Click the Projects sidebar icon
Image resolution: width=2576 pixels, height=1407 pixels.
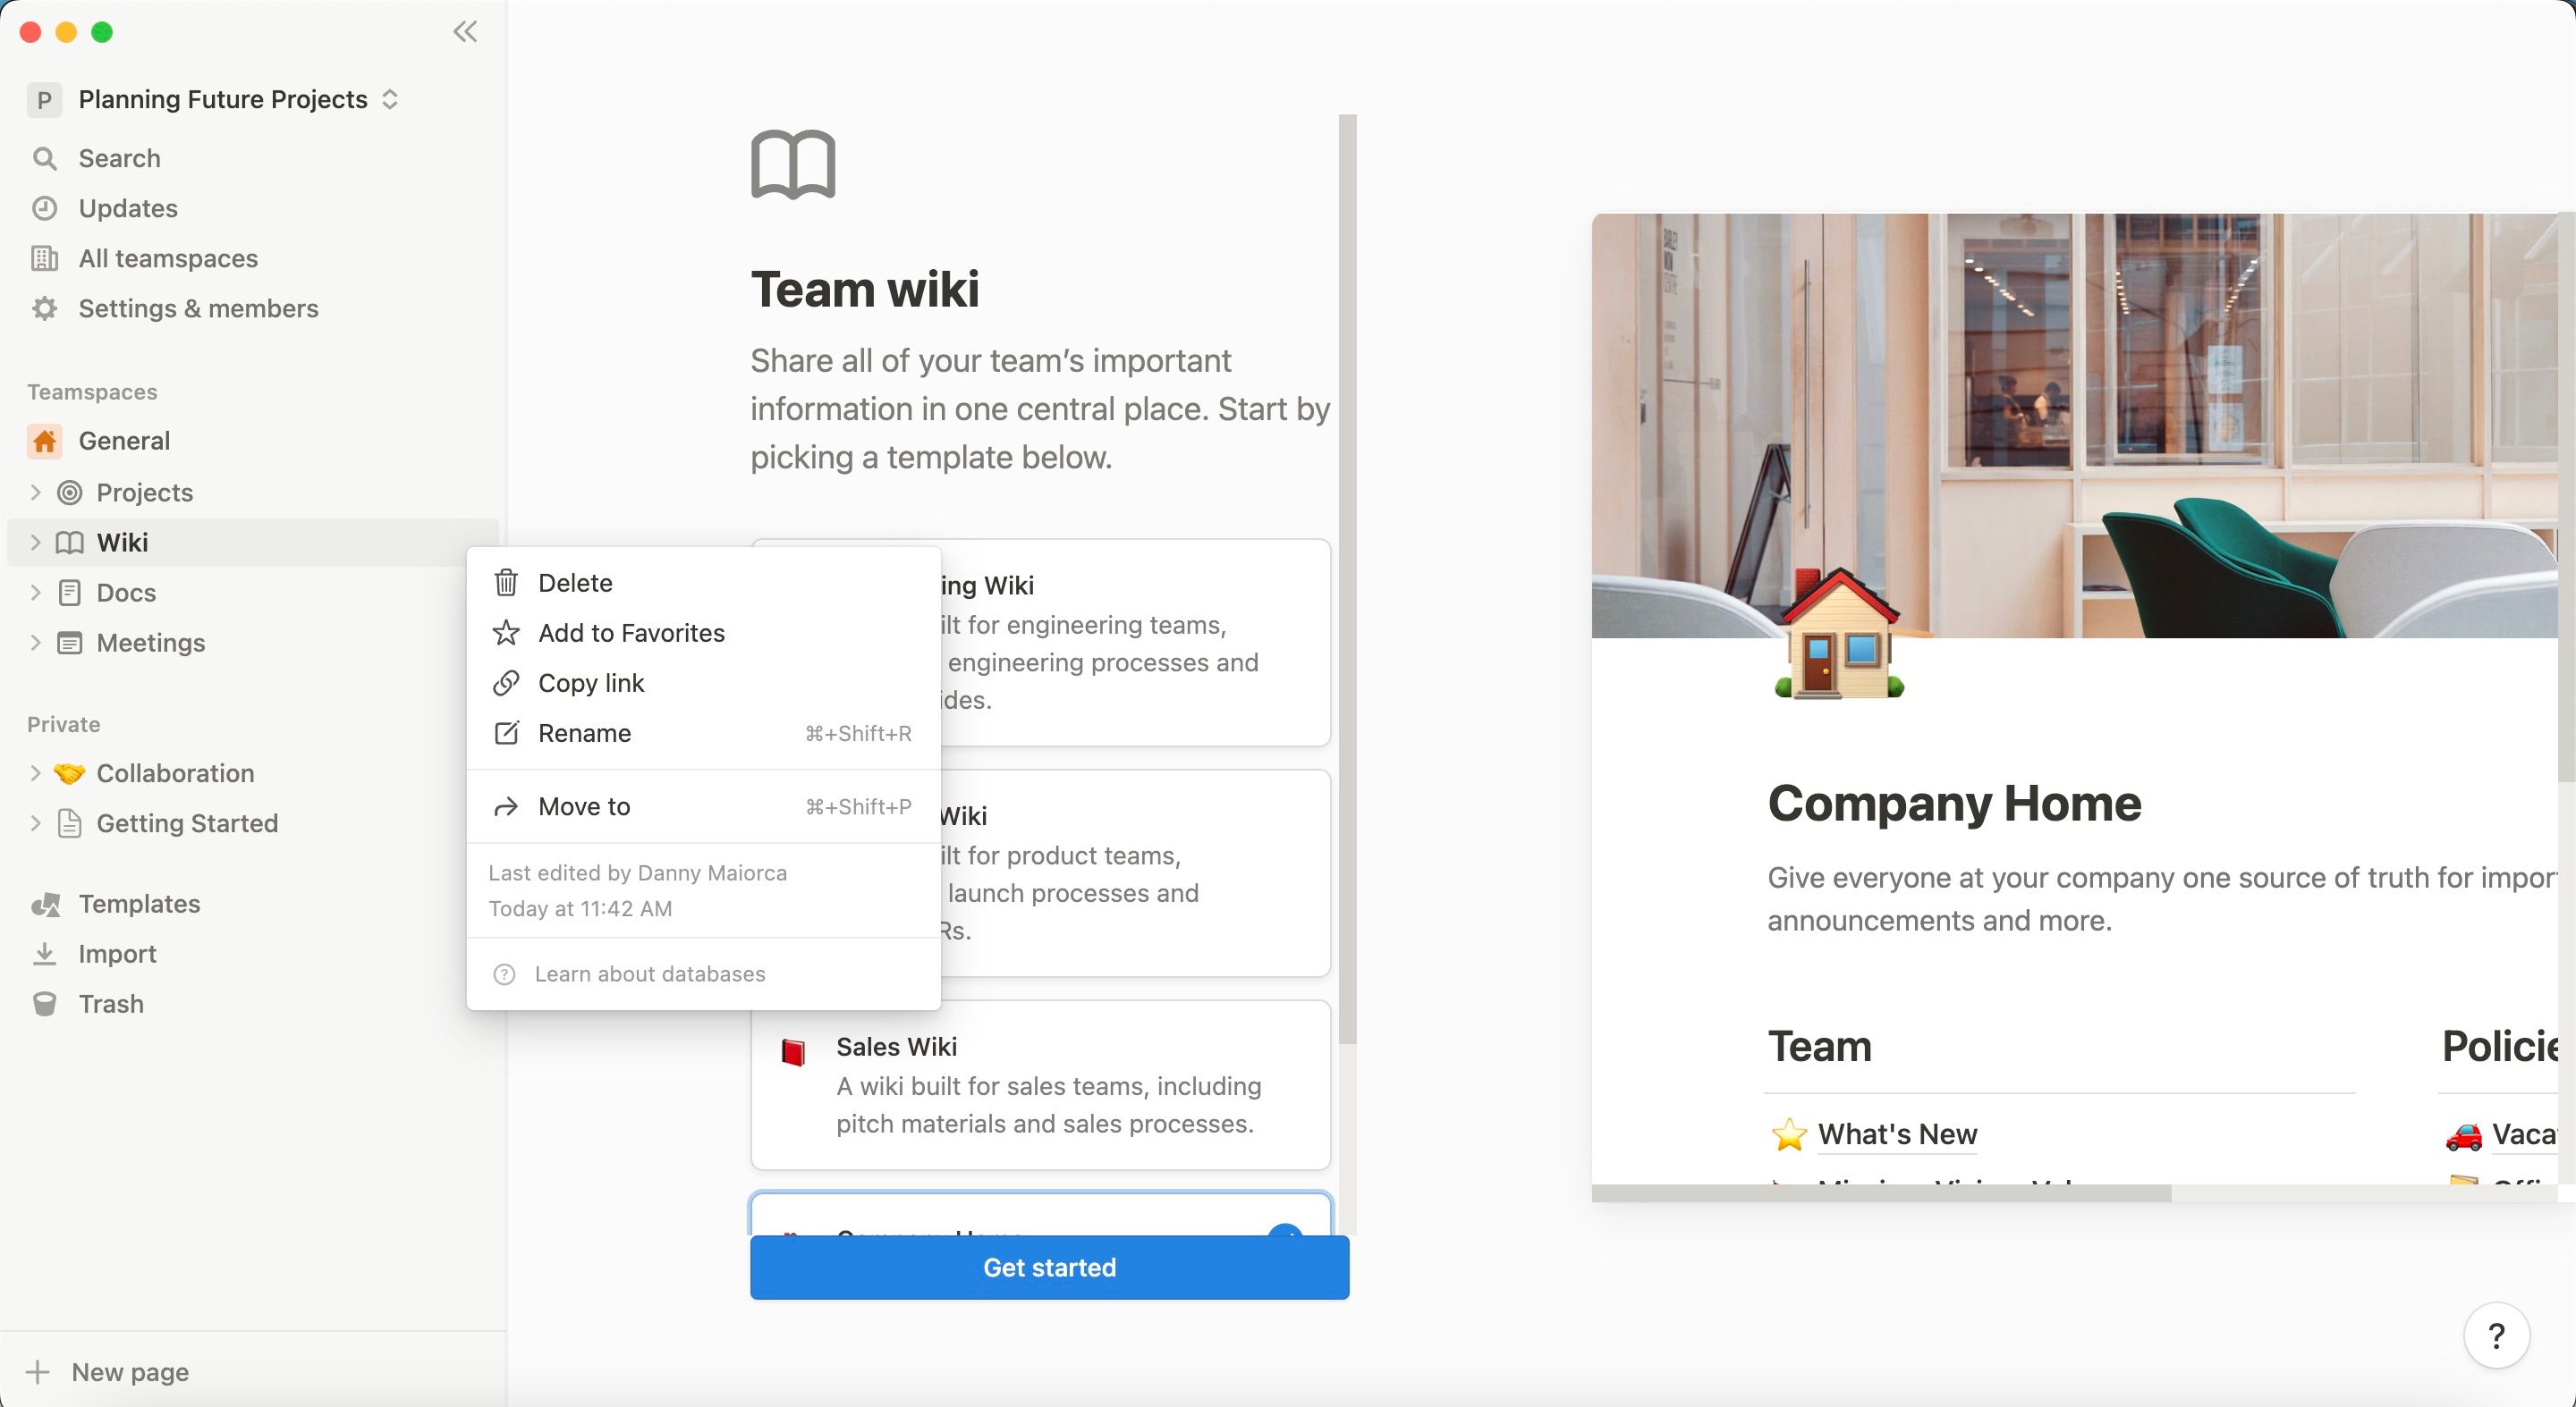[70, 493]
